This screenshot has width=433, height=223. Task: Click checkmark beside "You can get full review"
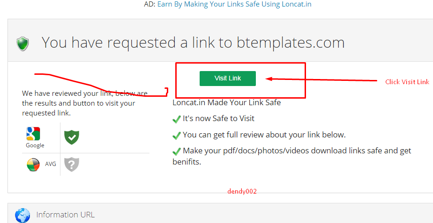coord(177,136)
